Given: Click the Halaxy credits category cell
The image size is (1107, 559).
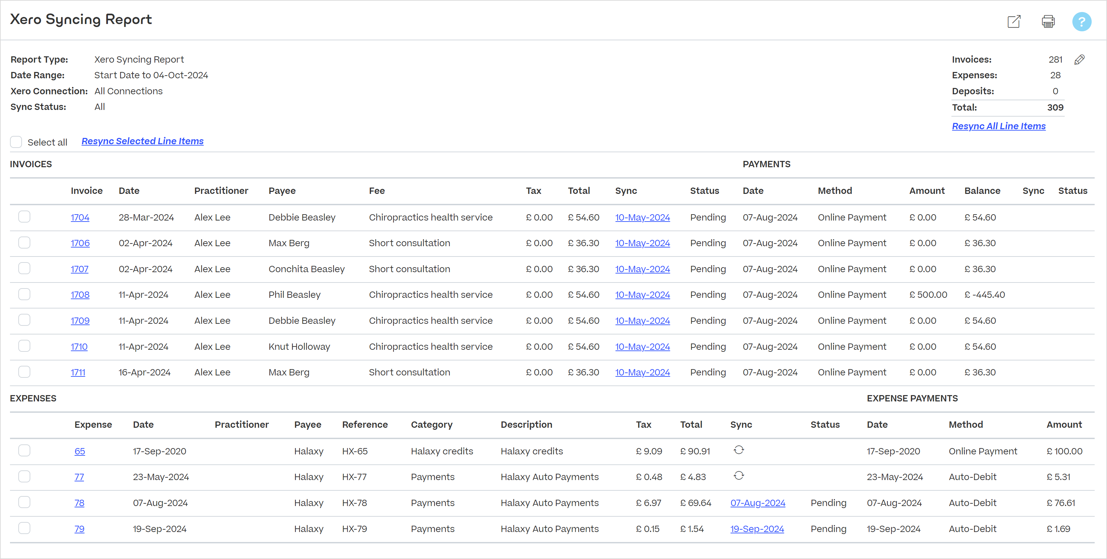Looking at the screenshot, I should [442, 451].
